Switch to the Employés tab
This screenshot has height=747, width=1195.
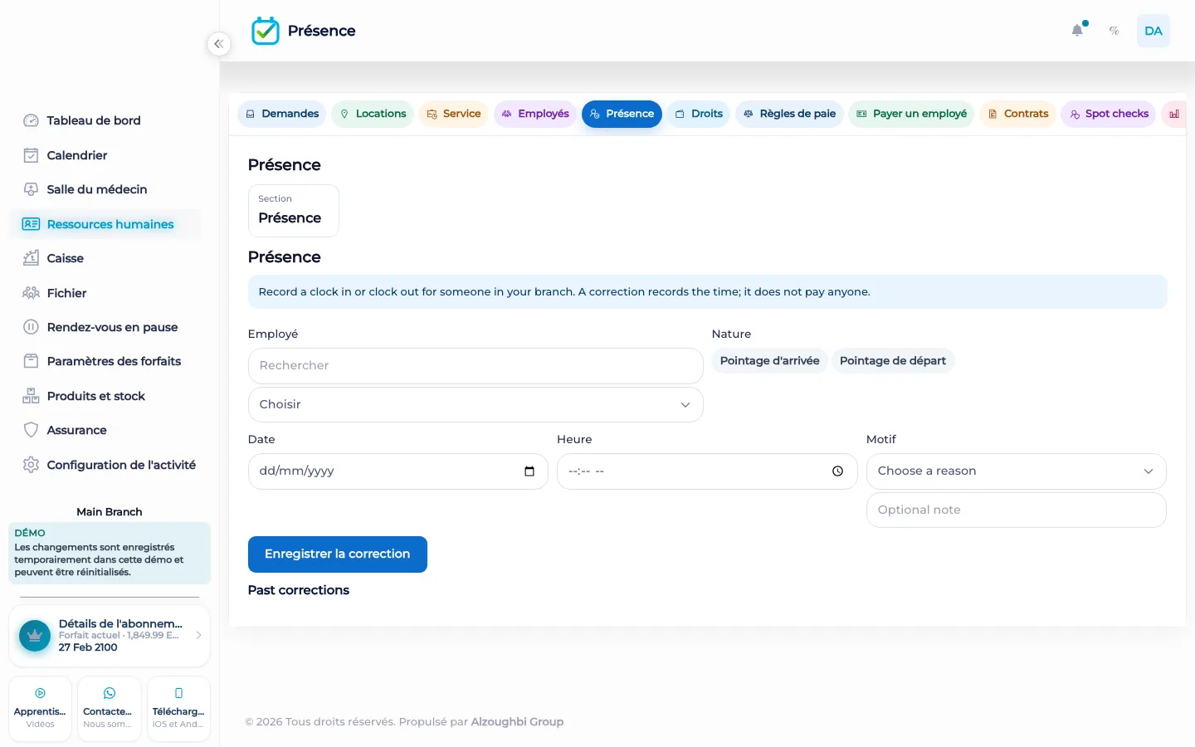(535, 114)
